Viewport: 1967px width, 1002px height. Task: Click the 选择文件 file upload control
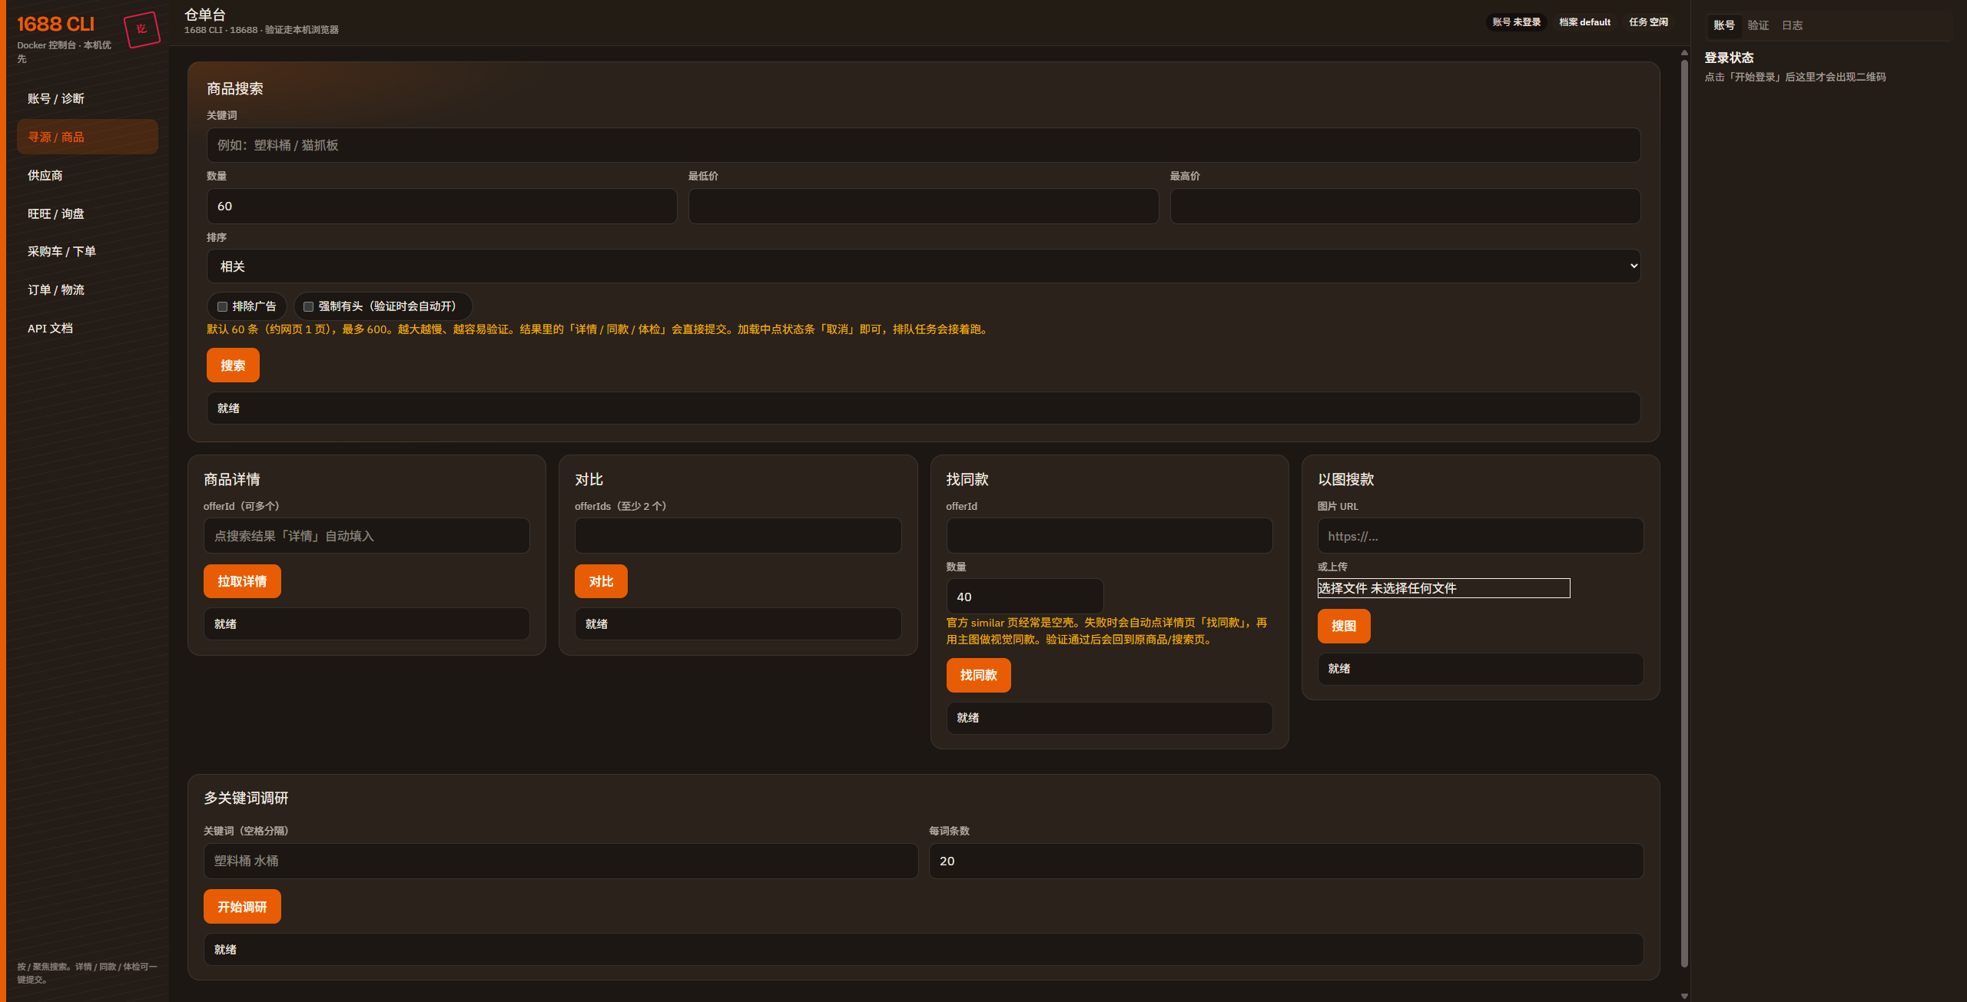click(1444, 588)
